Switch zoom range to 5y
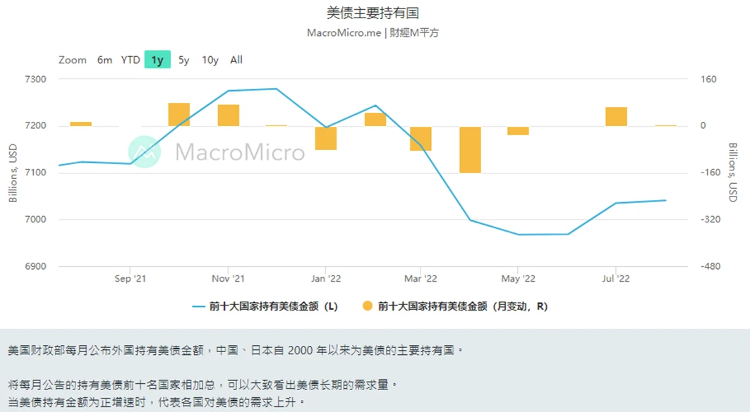This screenshot has width=750, height=412. (183, 60)
